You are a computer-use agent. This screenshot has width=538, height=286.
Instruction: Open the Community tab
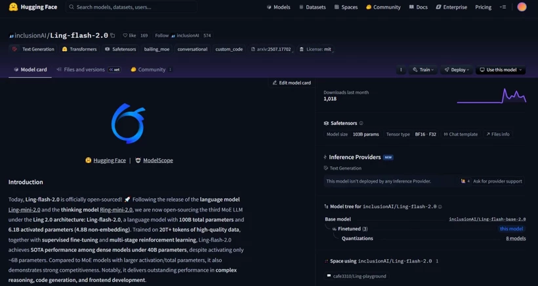[x=152, y=69]
